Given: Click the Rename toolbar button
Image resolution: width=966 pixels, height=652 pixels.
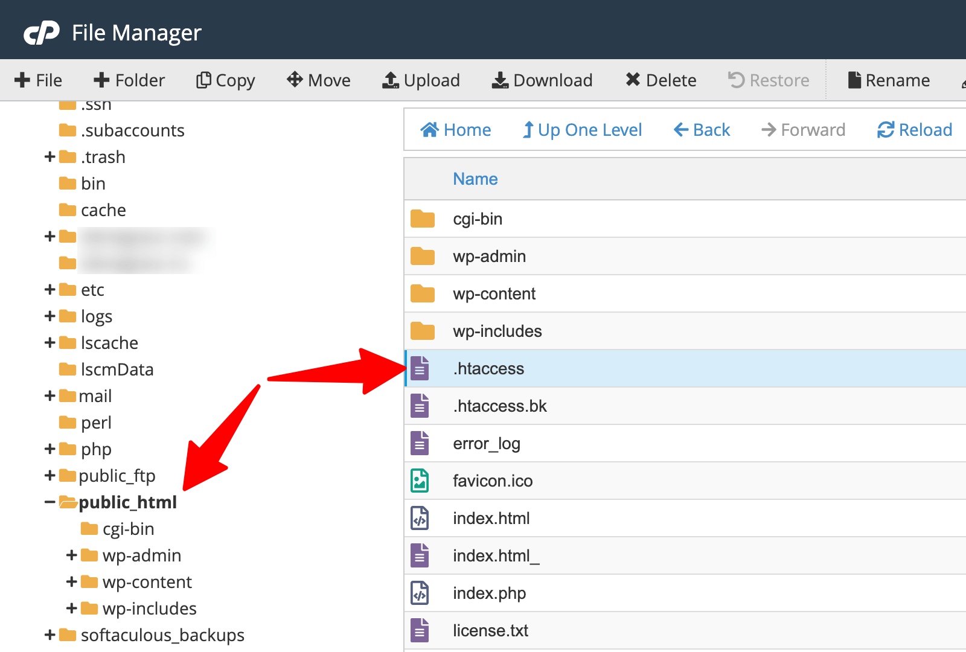Looking at the screenshot, I should [x=889, y=80].
